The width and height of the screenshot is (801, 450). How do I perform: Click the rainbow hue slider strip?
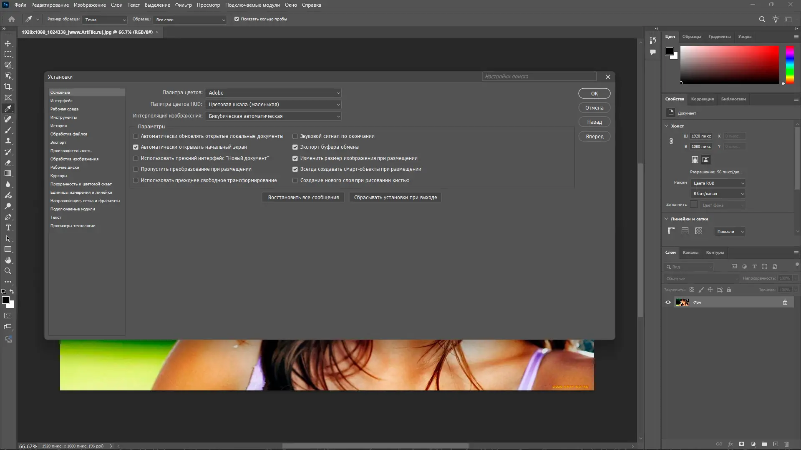790,65
